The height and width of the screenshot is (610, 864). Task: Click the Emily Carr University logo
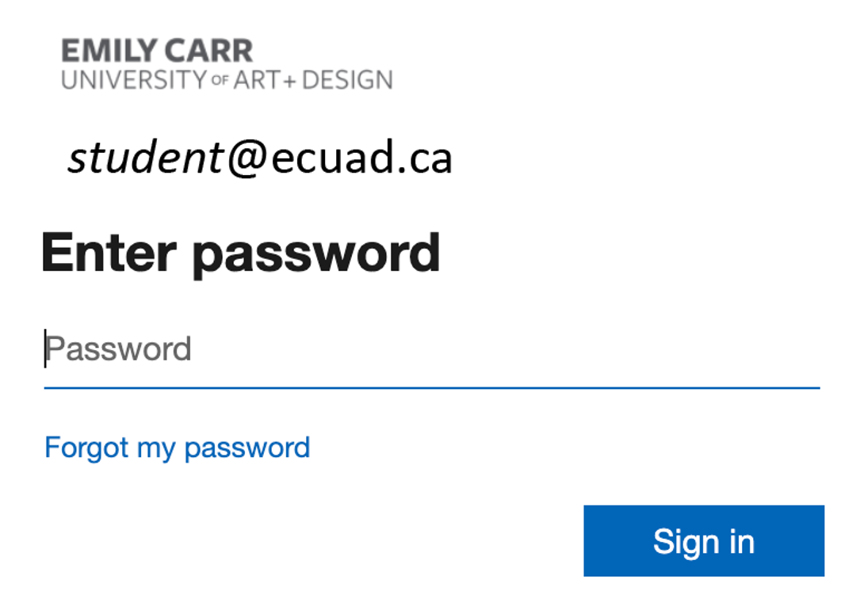(x=227, y=64)
